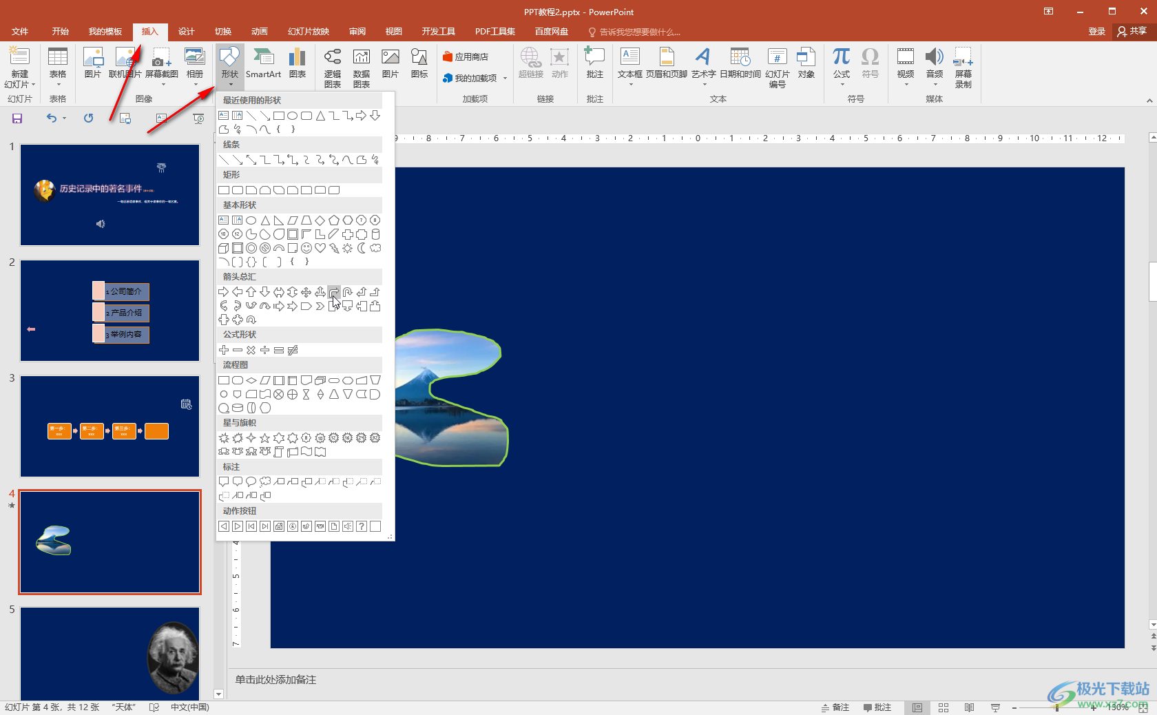Collapse the ribbon with the chevron

click(1149, 101)
